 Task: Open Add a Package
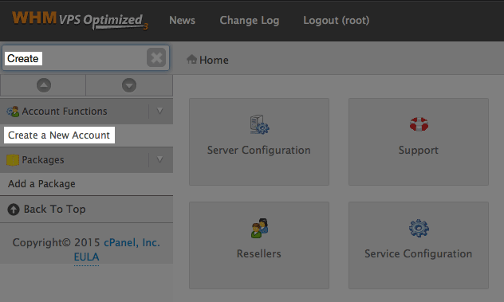click(41, 184)
